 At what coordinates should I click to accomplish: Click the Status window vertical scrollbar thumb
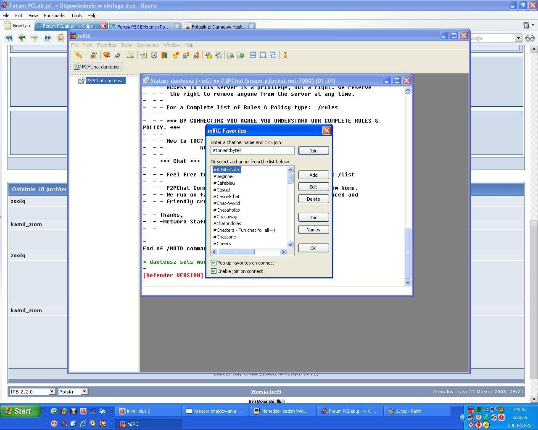tap(408, 253)
